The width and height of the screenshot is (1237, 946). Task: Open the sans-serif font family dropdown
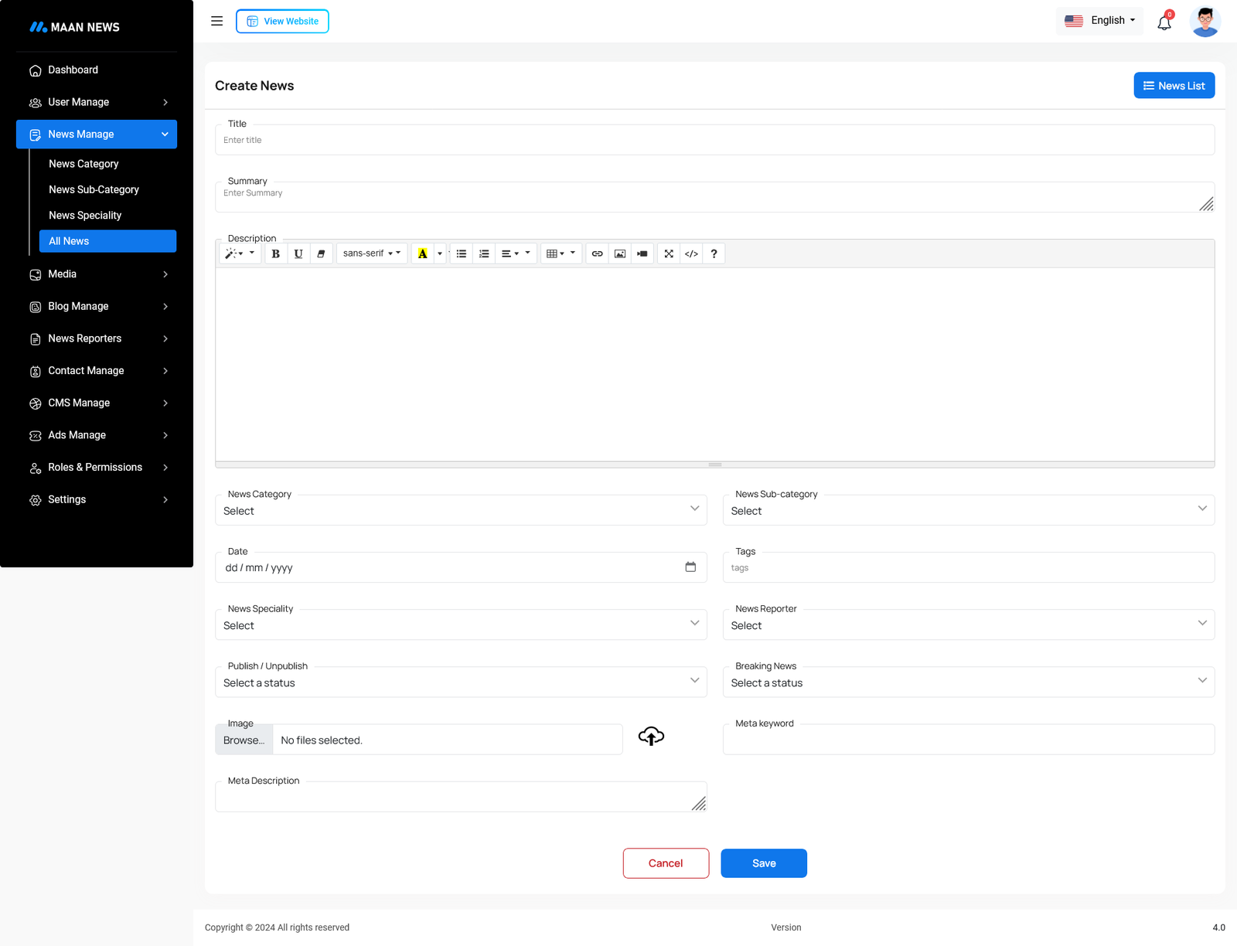(371, 254)
